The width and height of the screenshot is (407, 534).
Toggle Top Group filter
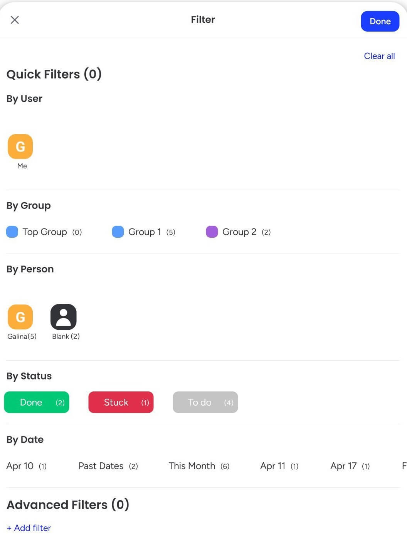pos(45,232)
